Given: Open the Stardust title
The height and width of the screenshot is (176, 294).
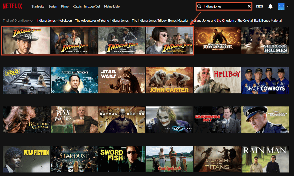Looking at the screenshot, I should click(74, 159).
